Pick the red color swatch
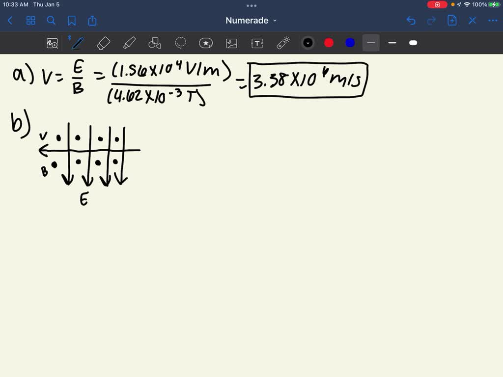 [329, 43]
